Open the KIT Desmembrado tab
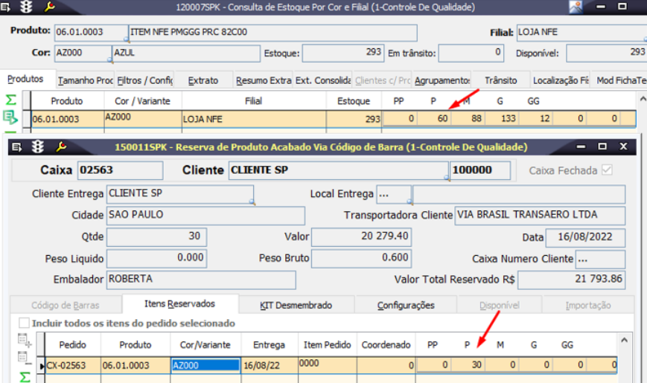This screenshot has height=383, width=647. coord(296,305)
